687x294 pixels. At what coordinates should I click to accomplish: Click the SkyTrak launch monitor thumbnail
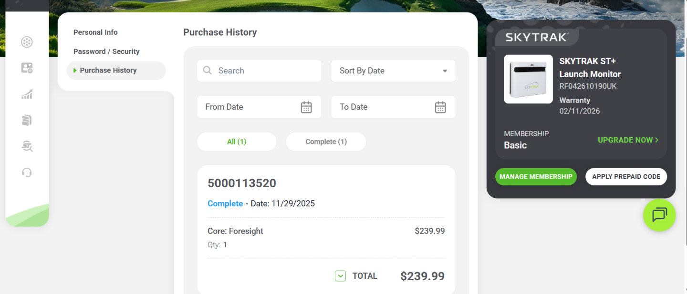click(529, 79)
